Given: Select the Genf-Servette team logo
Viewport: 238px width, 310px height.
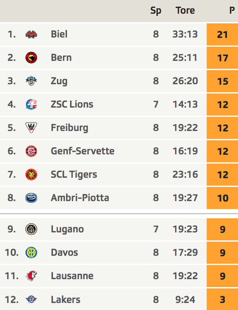Looking at the screenshot, I should click(x=31, y=151).
